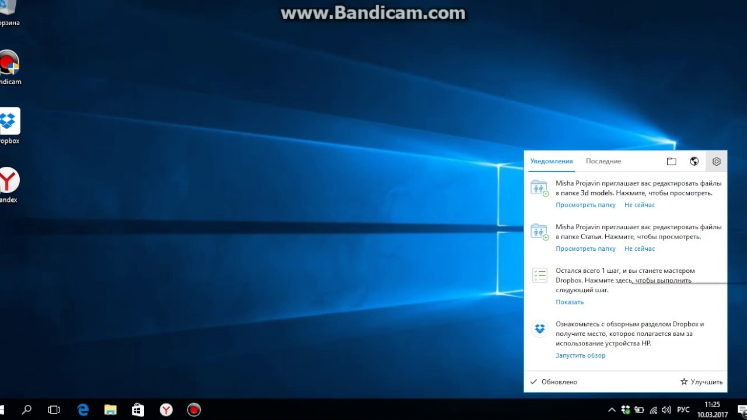Click Просмотреть папку for Статьи invitation

click(585, 249)
